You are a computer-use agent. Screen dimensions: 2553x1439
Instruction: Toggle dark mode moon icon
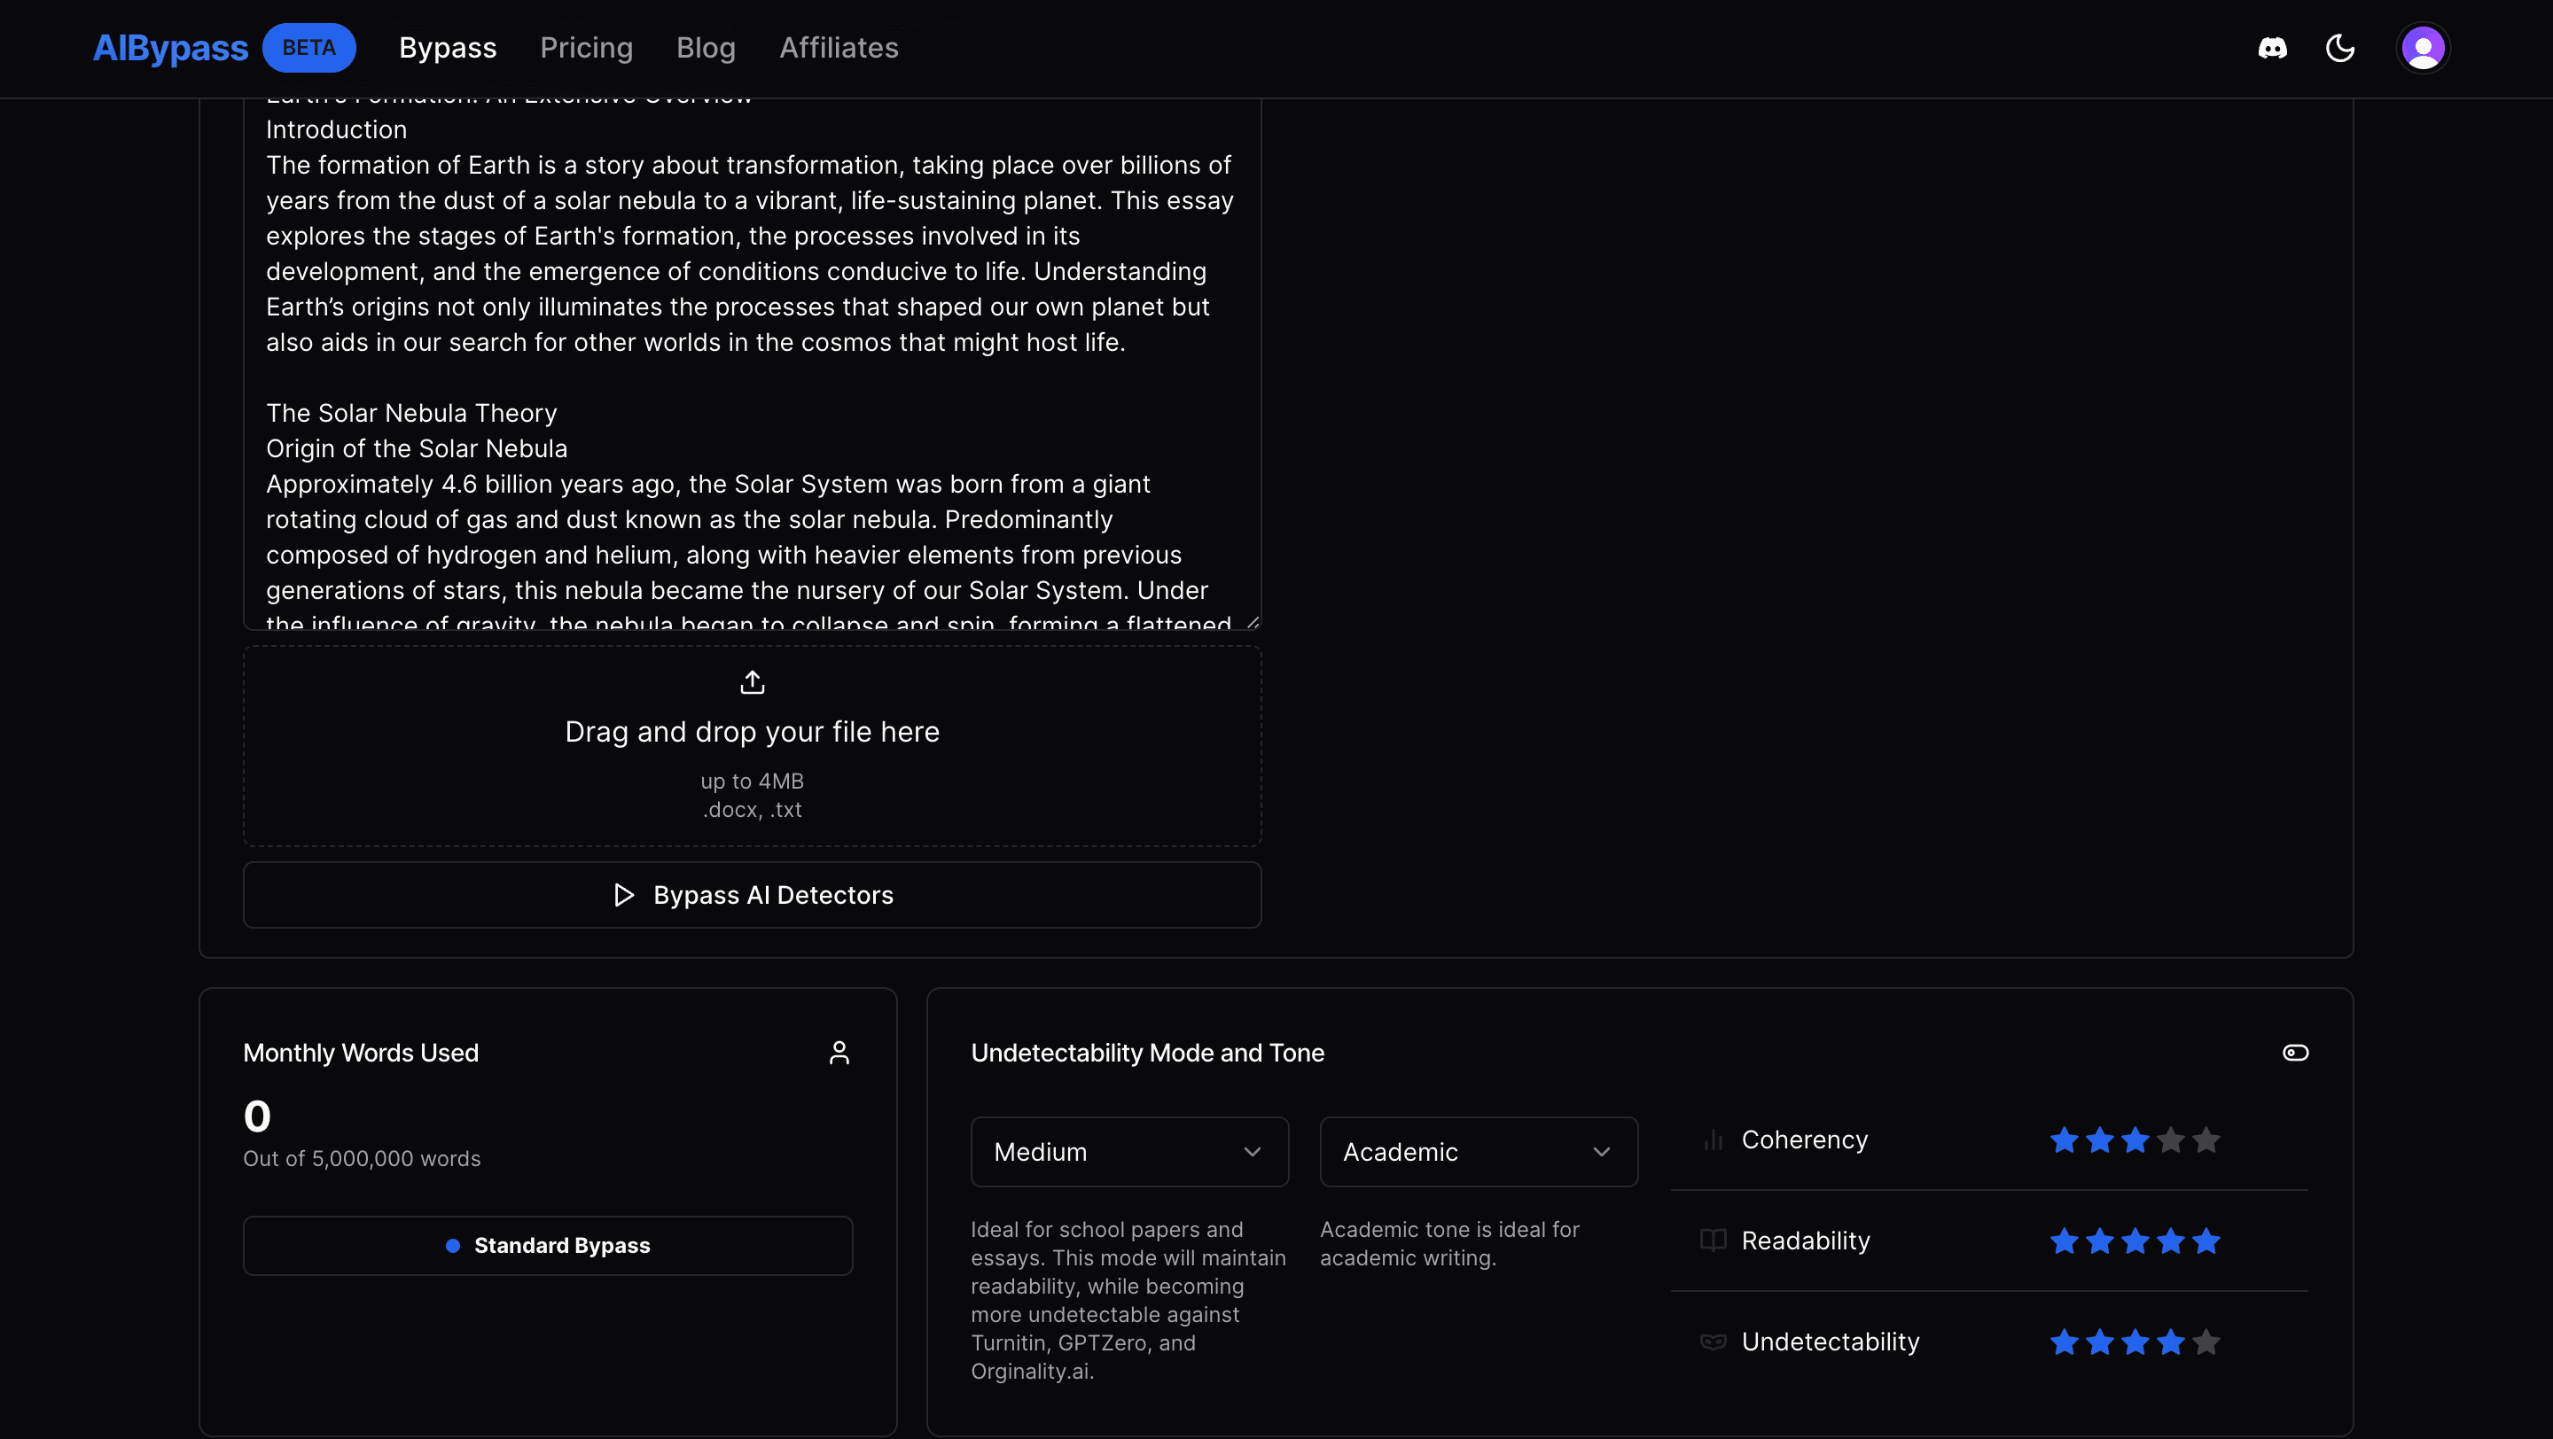pyautogui.click(x=2340, y=48)
